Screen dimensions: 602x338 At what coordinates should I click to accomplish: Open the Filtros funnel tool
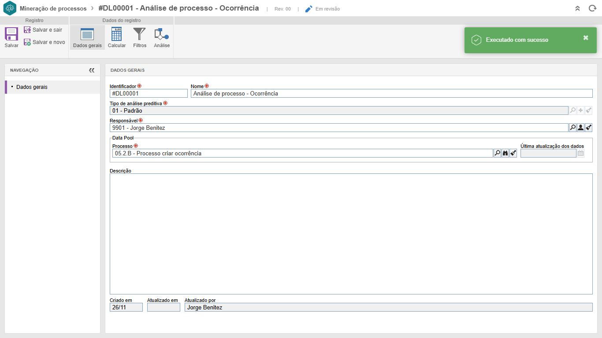coord(140,37)
